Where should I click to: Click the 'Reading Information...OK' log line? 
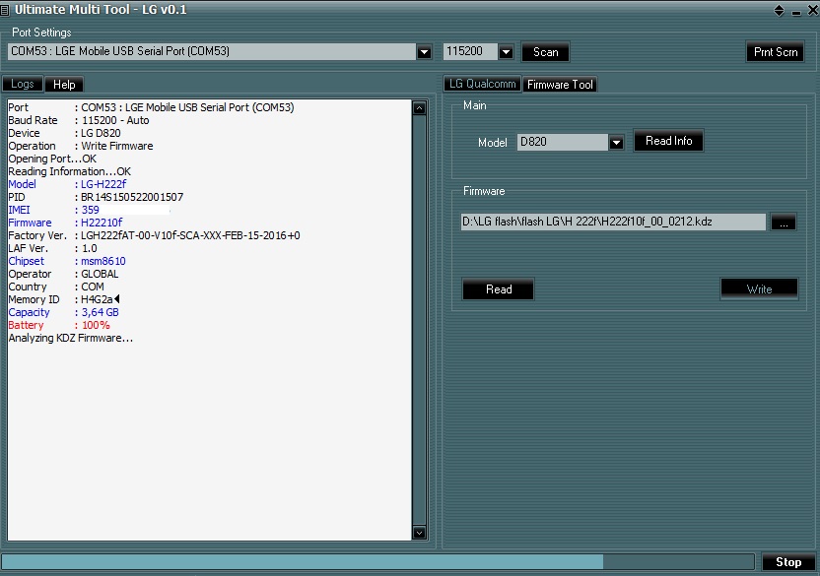(70, 171)
